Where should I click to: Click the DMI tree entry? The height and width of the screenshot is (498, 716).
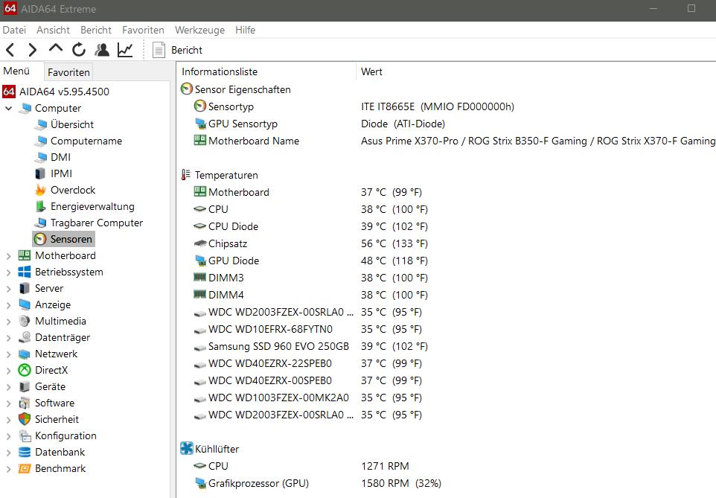[x=60, y=157]
